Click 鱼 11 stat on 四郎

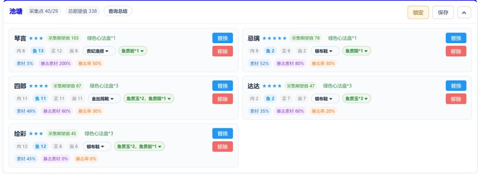[40, 99]
